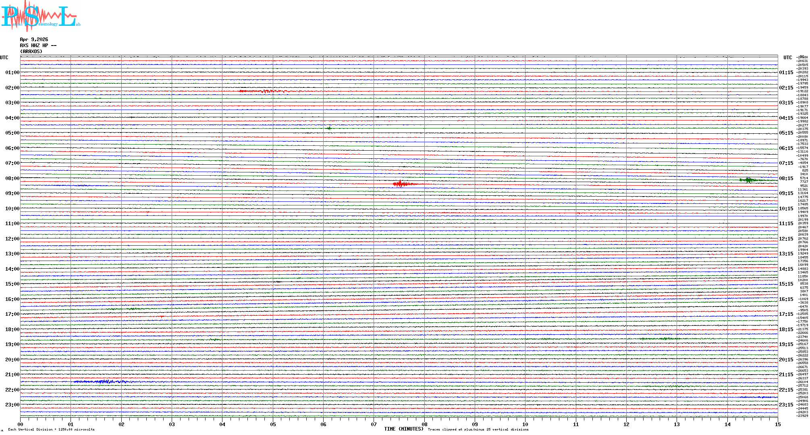This screenshot has width=810, height=435.
Task: Click the TIME (MINUTES) axis title
Action: [404, 429]
